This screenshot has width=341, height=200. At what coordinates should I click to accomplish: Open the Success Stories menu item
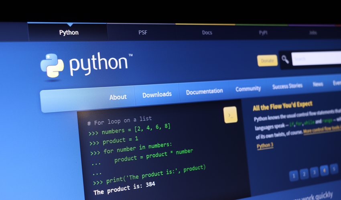[x=287, y=86]
